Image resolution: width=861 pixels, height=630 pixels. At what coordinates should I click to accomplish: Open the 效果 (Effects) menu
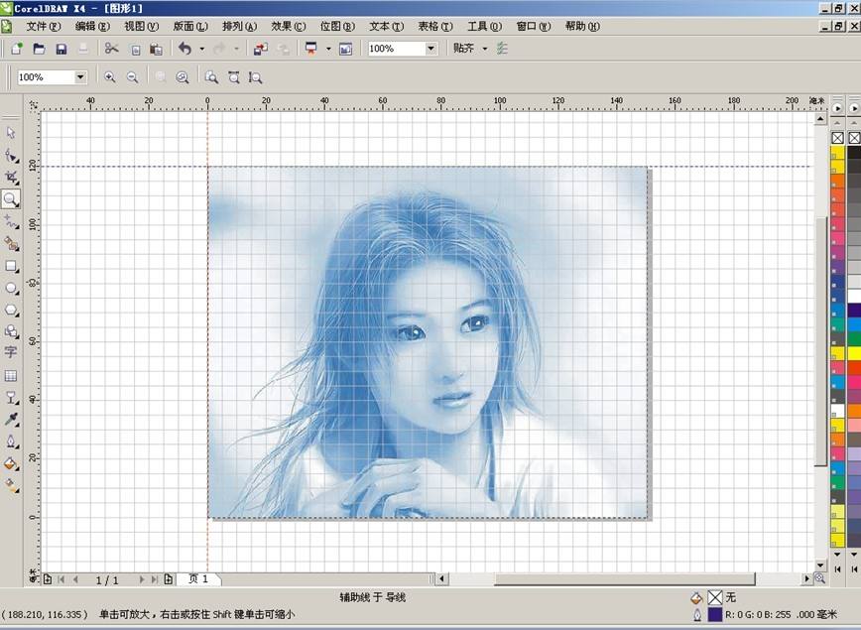pyautogui.click(x=289, y=27)
